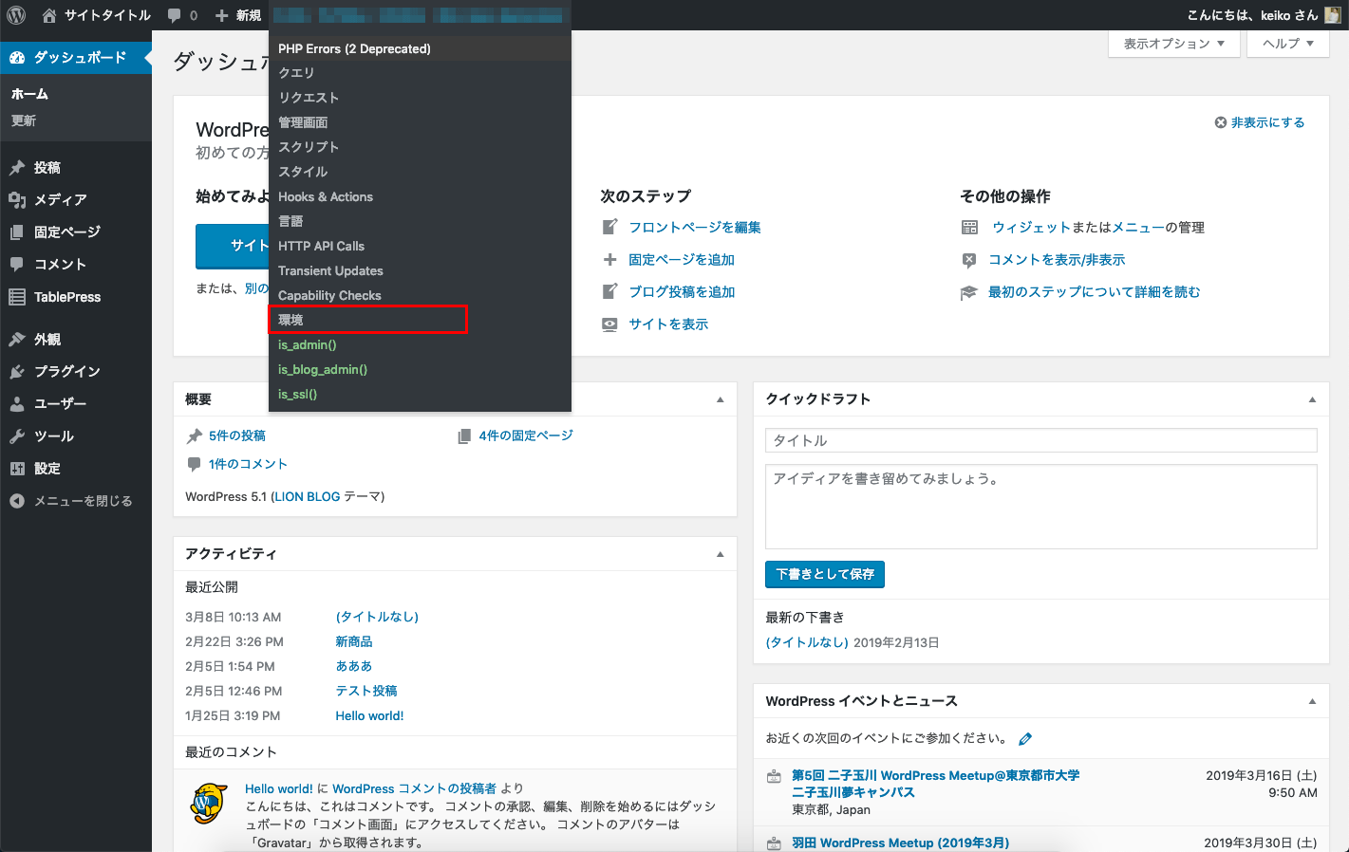The width and height of the screenshot is (1349, 852).
Task: Open the ヘルプ dropdown tab
Action: click(x=1288, y=44)
